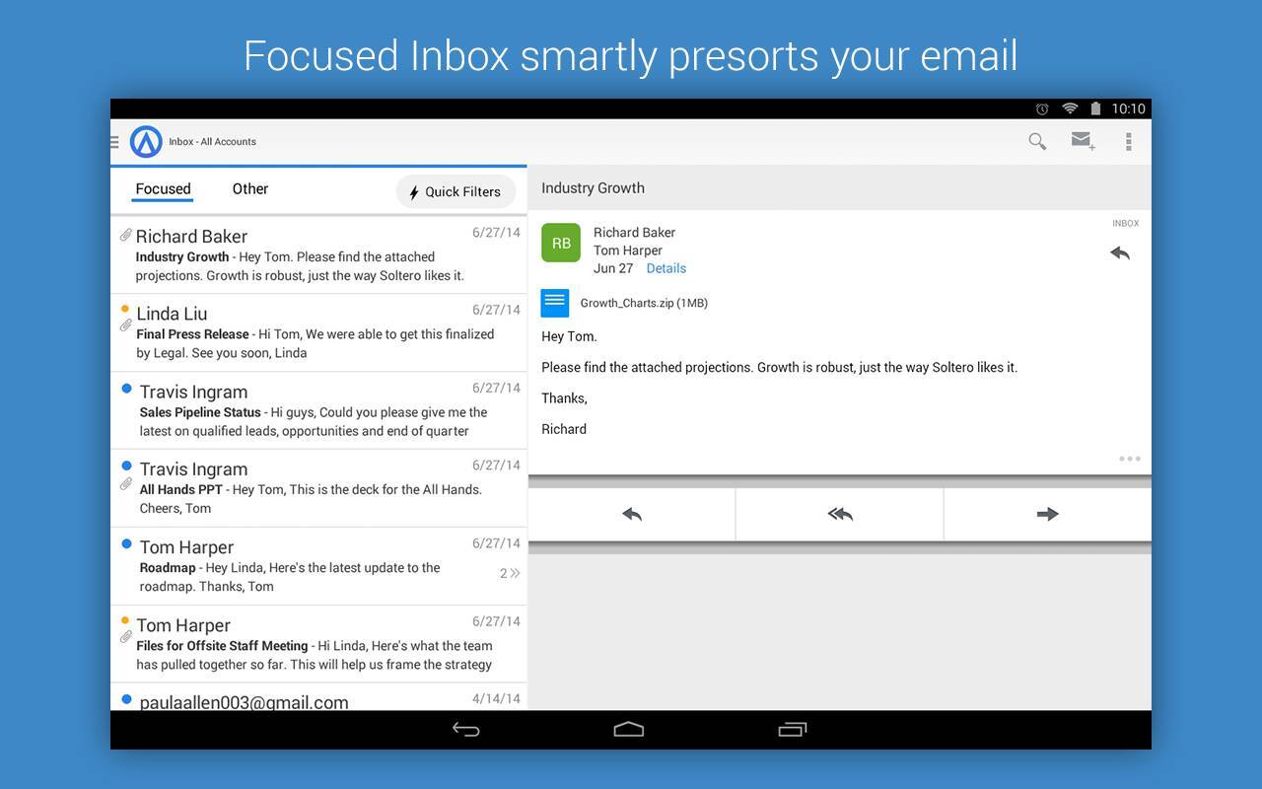This screenshot has height=789, width=1262.
Task: Compose a new email with envelope icon
Action: [1083, 142]
